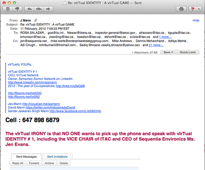The image size is (205, 170).
Task: Click recipient kgupta@itac.ca
Action: 179,33
